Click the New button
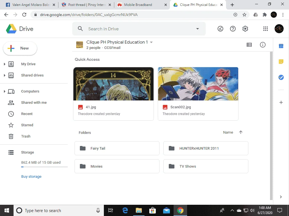 [x=20, y=48]
